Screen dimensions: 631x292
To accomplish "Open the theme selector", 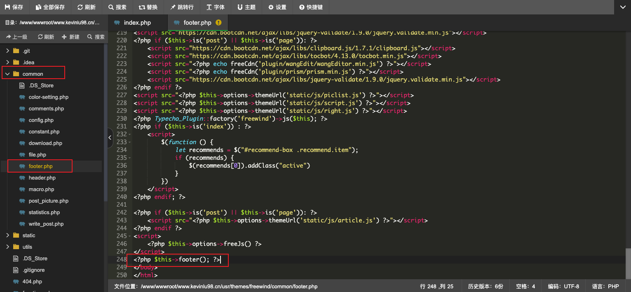I will click(x=240, y=7).
